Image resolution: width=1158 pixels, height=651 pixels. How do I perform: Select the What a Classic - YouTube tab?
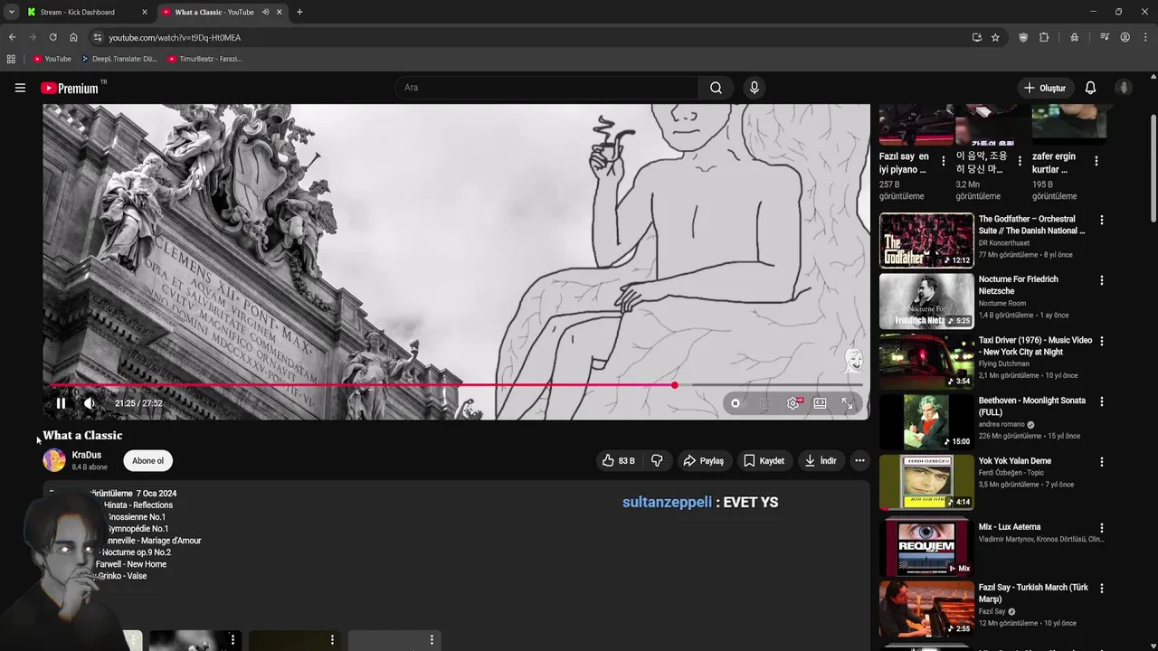(x=214, y=12)
